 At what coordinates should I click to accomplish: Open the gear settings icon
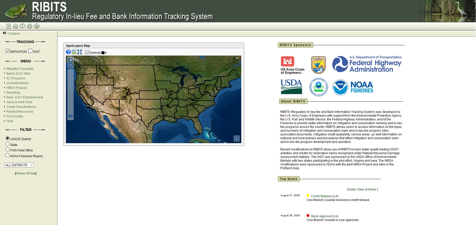tap(37, 26)
